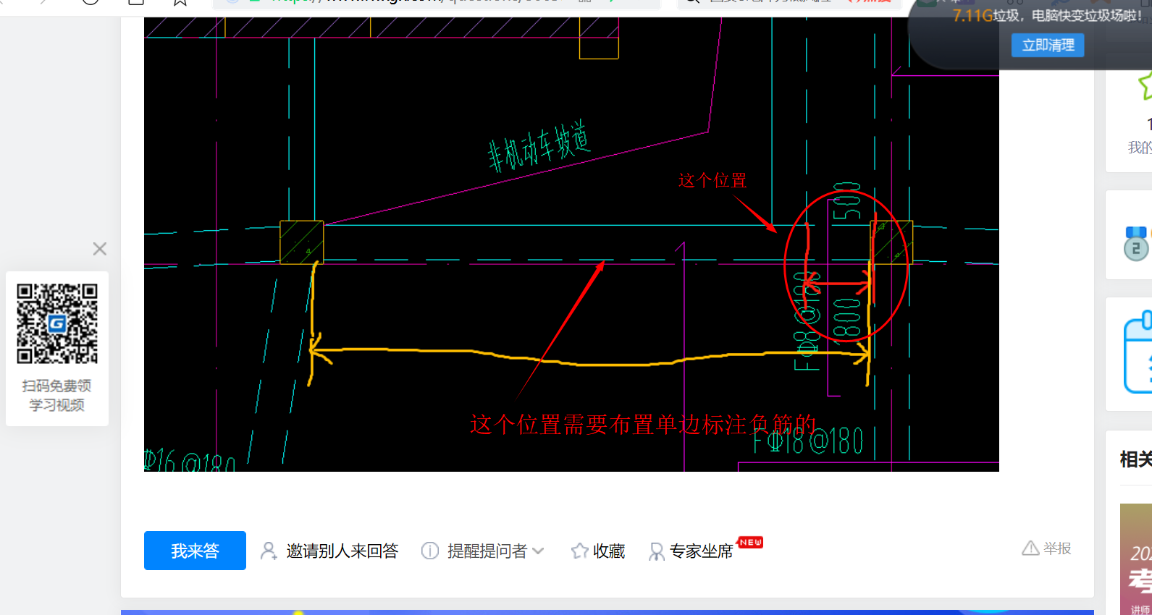Click the 举报 report link

1057,548
